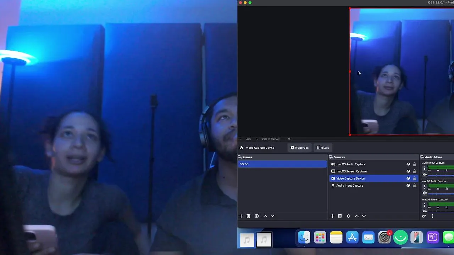
Task: Adjust Audio Input Capture volume slider
Action: [441, 175]
